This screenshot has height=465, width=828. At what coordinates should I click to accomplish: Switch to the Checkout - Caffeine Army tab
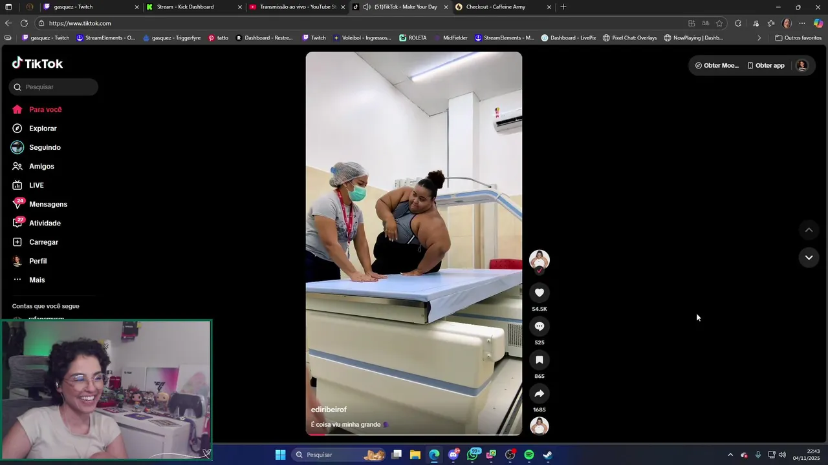coord(503,7)
